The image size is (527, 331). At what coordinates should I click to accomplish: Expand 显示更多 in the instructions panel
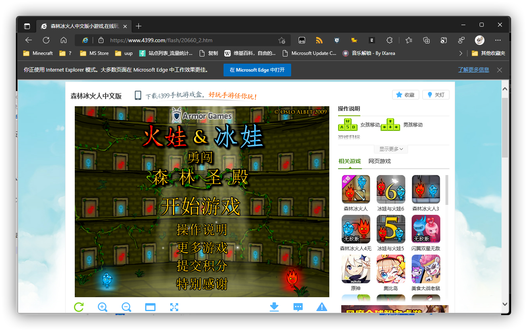click(x=391, y=149)
